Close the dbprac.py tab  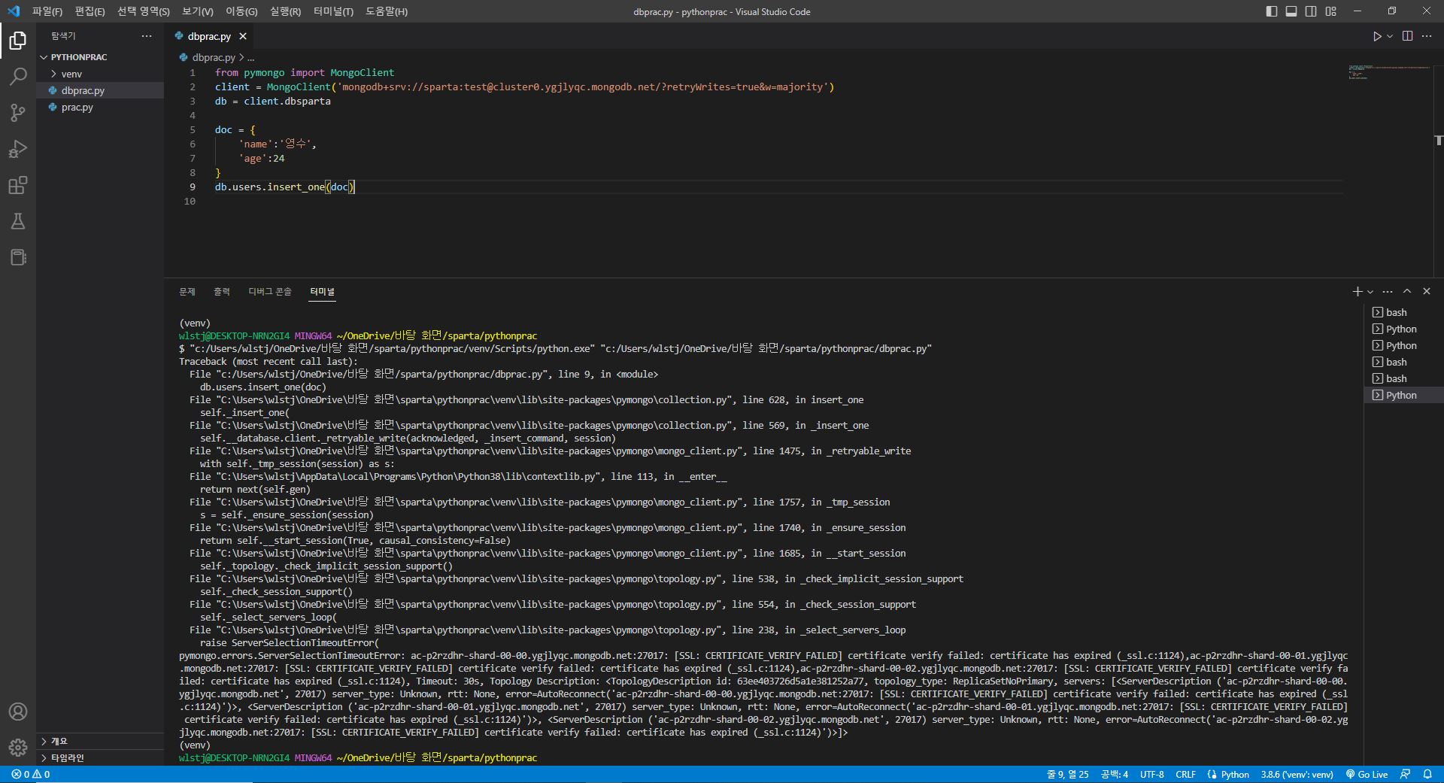(243, 36)
